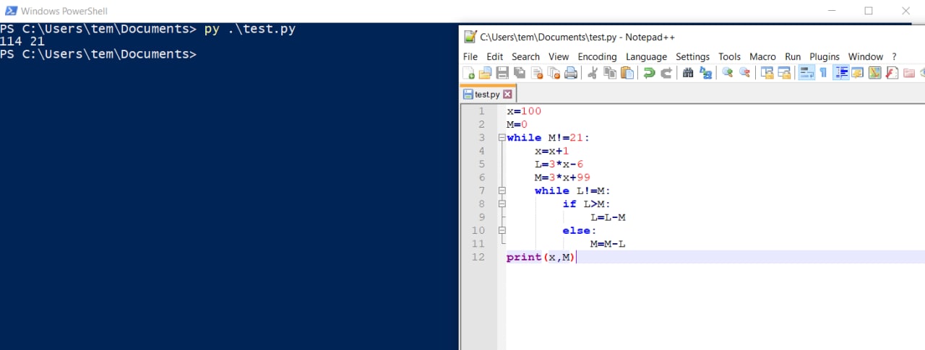Open the ? help menu
Viewport: 925px width, 350px height.
coord(894,56)
